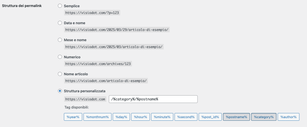This screenshot has height=127, width=307.
Task: Insert the %minute% tag
Action: [162, 117]
